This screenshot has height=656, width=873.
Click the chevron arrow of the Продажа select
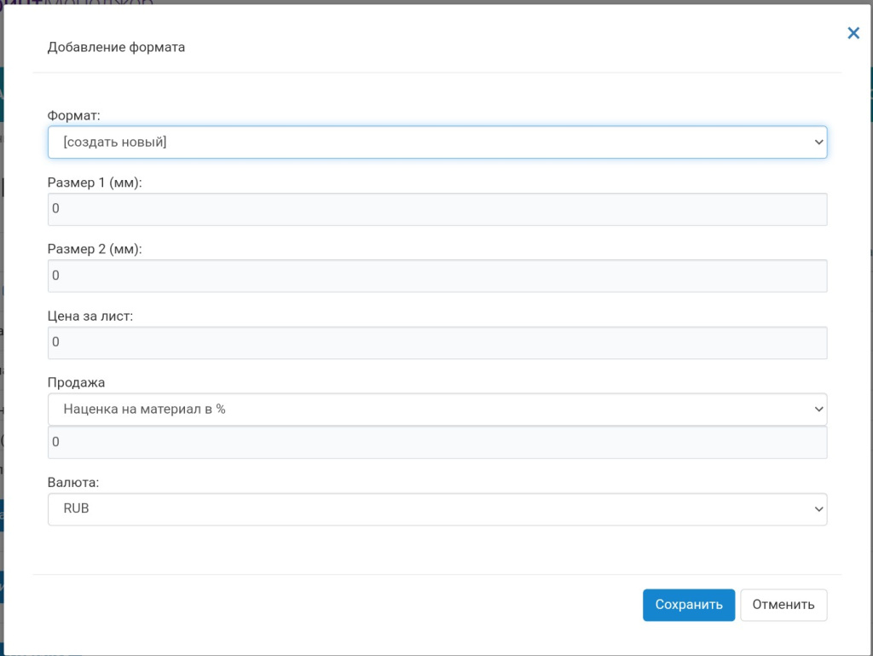[x=818, y=409]
